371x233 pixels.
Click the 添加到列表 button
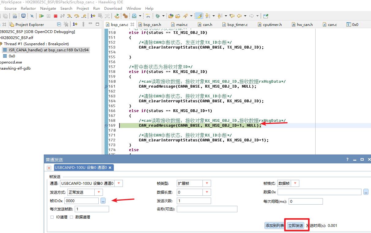274,226
